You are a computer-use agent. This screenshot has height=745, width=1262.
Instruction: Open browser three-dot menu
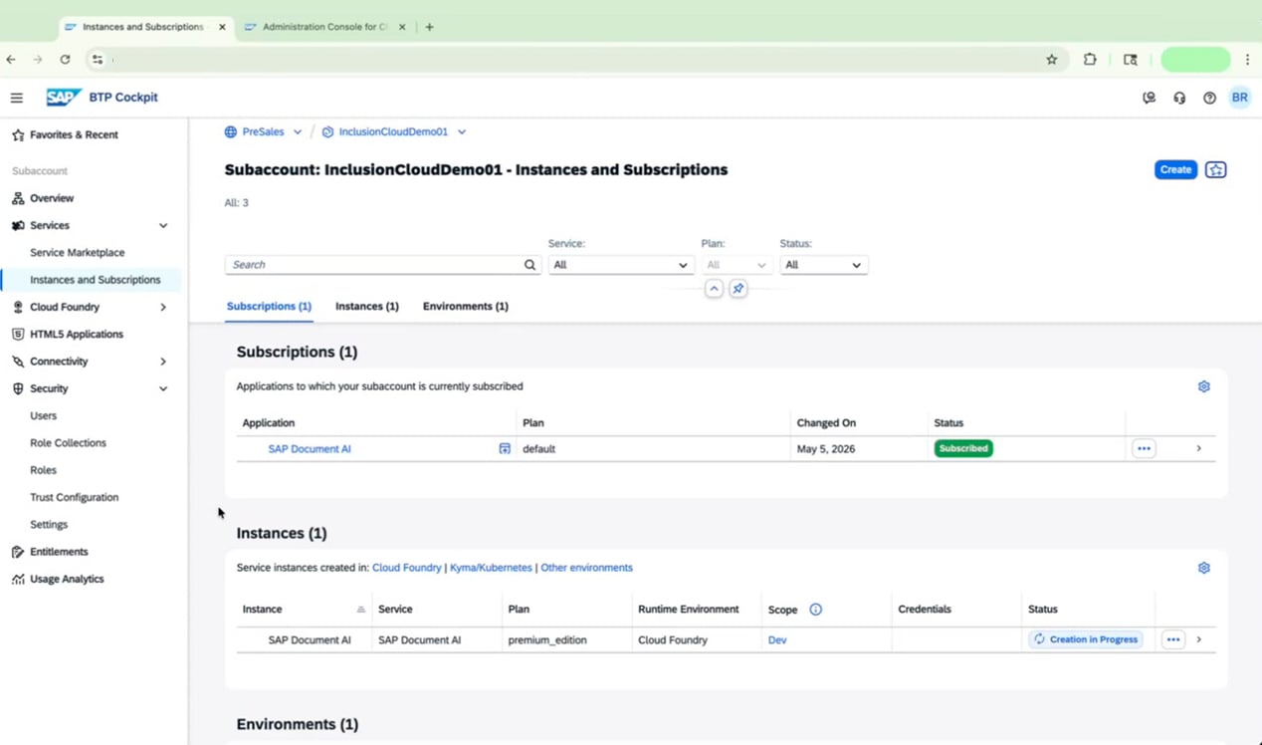[1247, 60]
